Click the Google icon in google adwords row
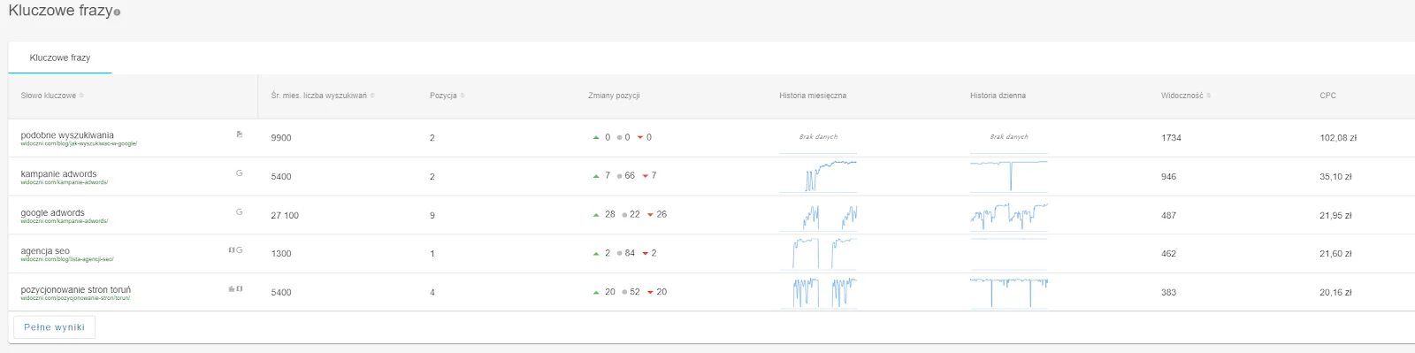1415x353 pixels. pos(239,212)
